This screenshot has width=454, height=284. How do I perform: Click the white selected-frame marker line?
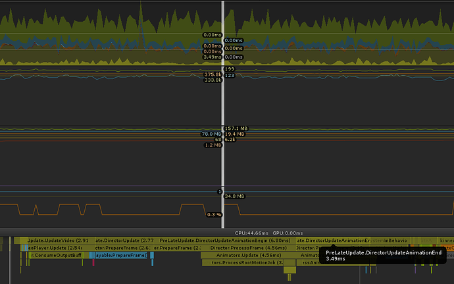[223, 114]
